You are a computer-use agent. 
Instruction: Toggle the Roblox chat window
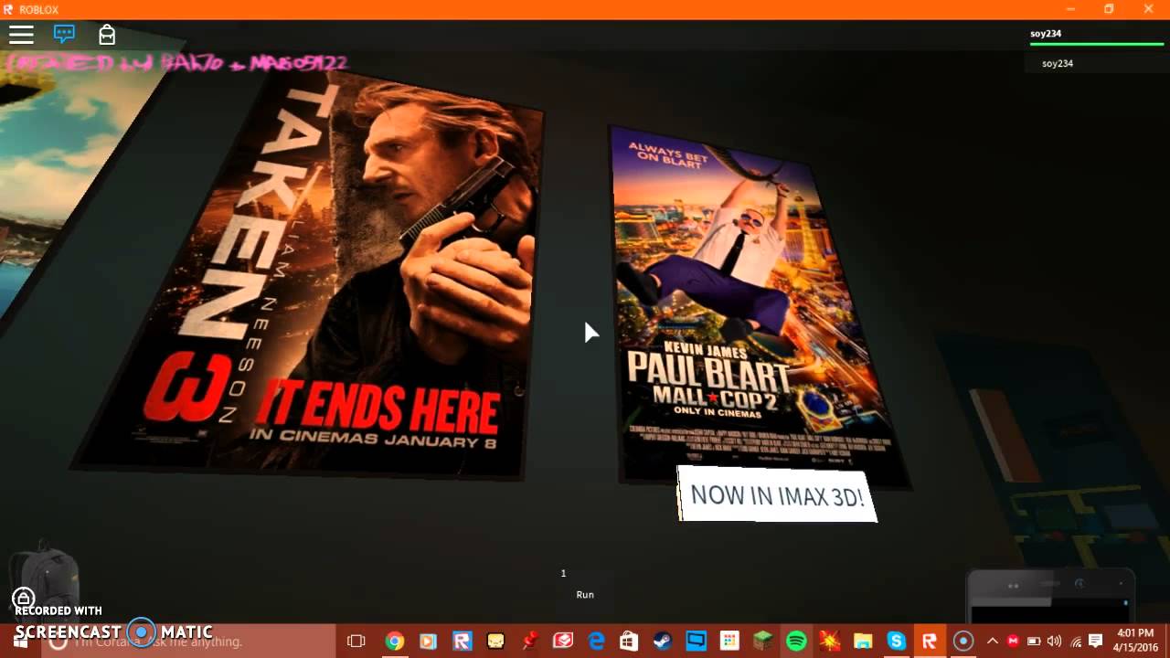[x=64, y=35]
